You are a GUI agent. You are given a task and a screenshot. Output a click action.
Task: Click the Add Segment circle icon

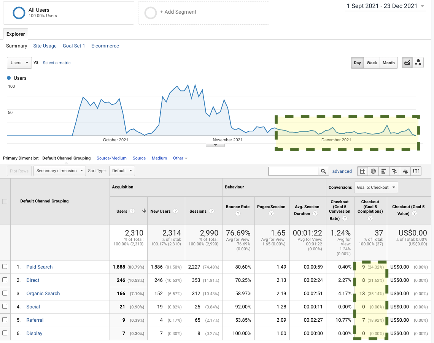point(151,13)
